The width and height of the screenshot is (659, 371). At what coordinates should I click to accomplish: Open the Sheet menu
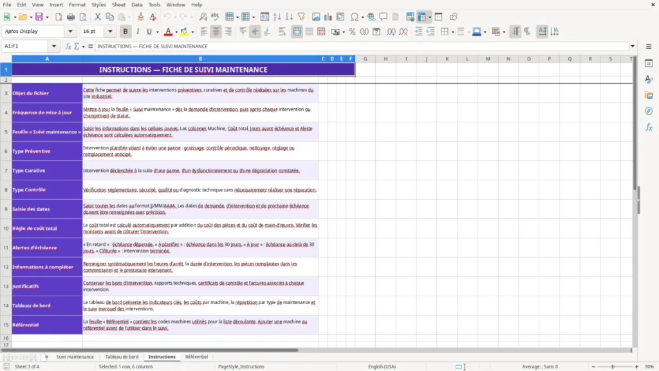(x=118, y=5)
